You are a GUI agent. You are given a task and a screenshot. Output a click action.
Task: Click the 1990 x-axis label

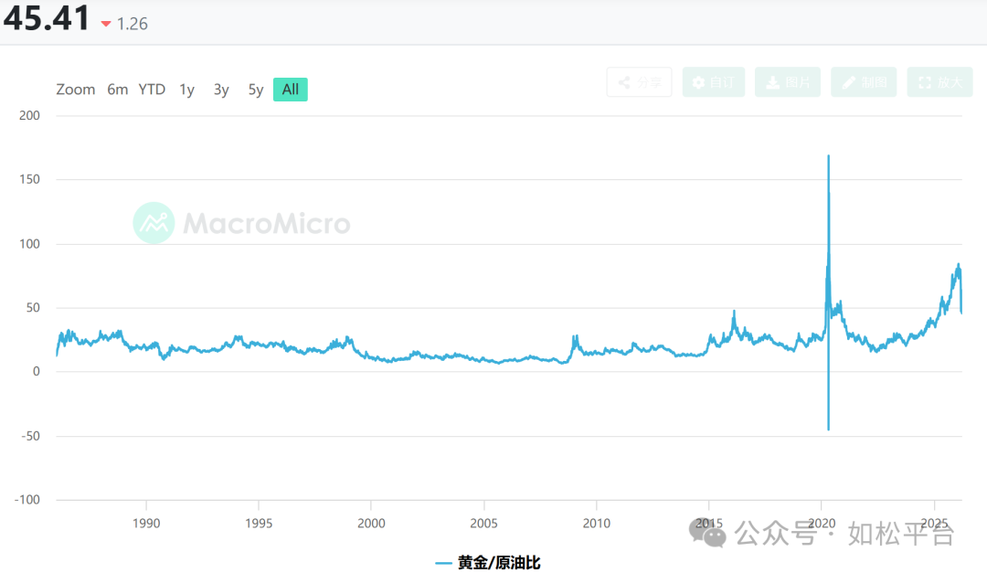(x=146, y=524)
